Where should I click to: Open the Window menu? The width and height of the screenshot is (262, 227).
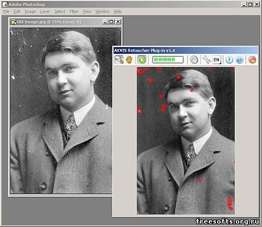tap(102, 11)
